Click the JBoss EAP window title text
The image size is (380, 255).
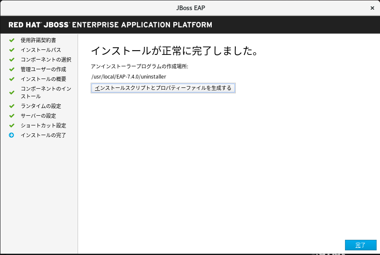[x=191, y=8]
